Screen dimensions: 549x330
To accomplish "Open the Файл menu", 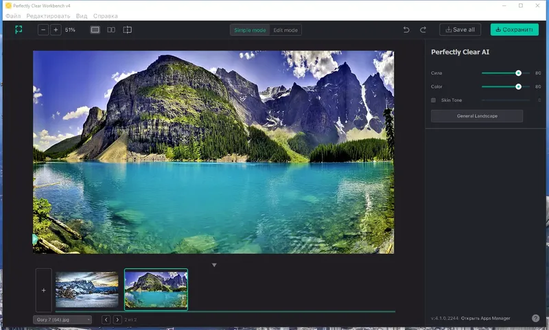I will pyautogui.click(x=13, y=16).
